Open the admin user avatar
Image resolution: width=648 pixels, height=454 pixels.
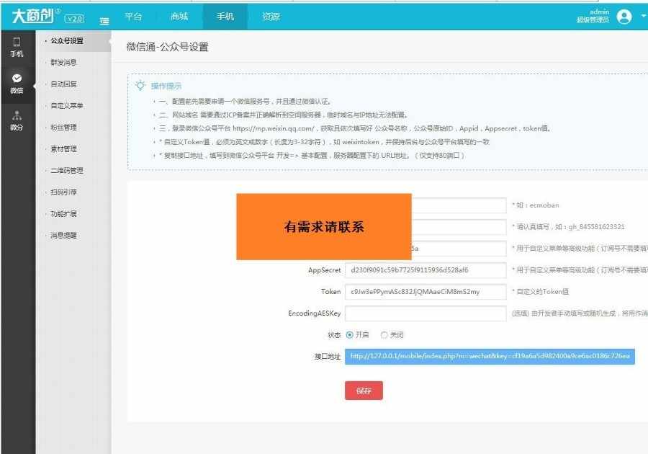tap(624, 17)
